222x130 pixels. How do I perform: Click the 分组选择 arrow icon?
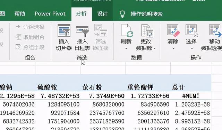(18, 26)
